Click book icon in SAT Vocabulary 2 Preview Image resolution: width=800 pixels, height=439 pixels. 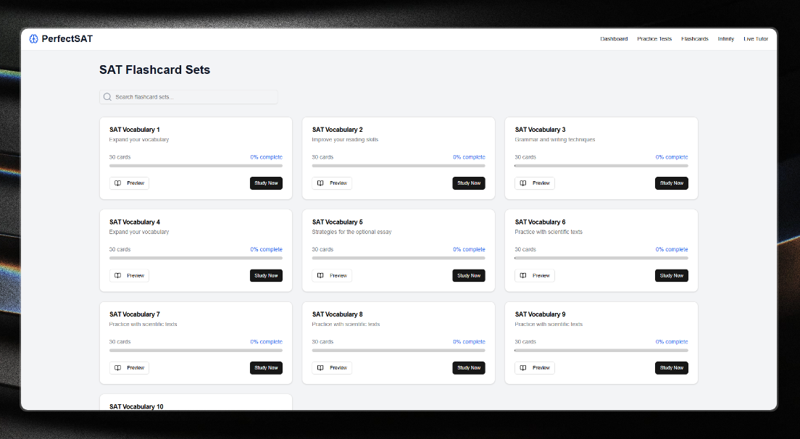321,183
